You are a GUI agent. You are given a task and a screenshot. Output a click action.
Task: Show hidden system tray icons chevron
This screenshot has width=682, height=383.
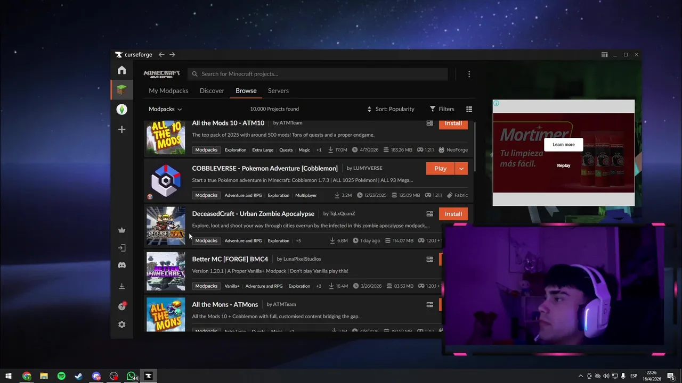coord(580,376)
